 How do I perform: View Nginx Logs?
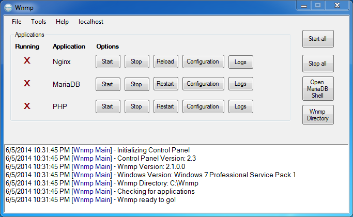coord(241,62)
